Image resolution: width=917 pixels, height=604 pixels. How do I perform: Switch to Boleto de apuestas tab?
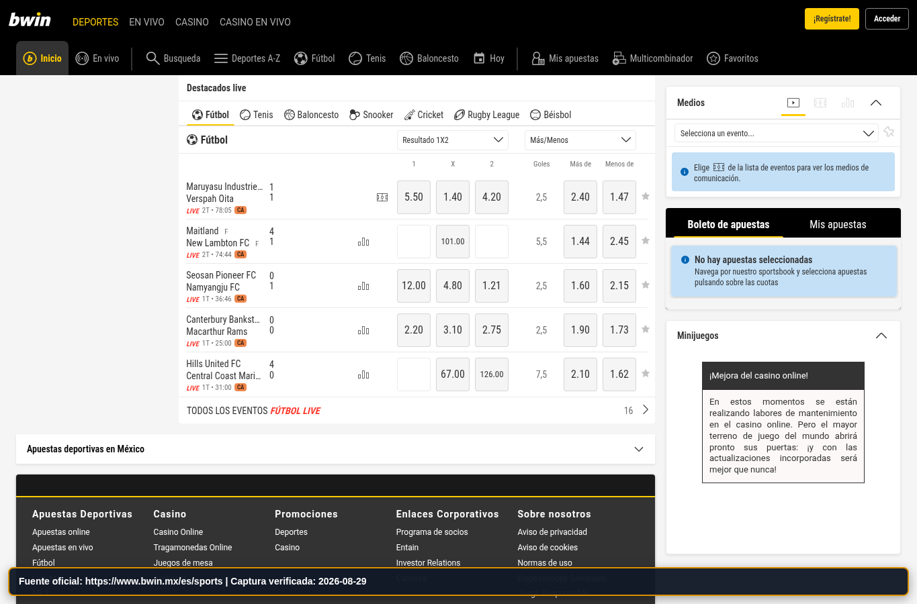click(x=728, y=224)
